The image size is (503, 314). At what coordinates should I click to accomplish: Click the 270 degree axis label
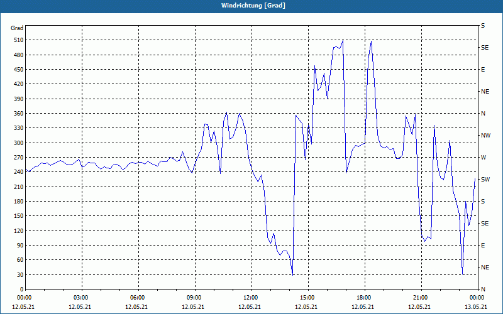point(18,158)
